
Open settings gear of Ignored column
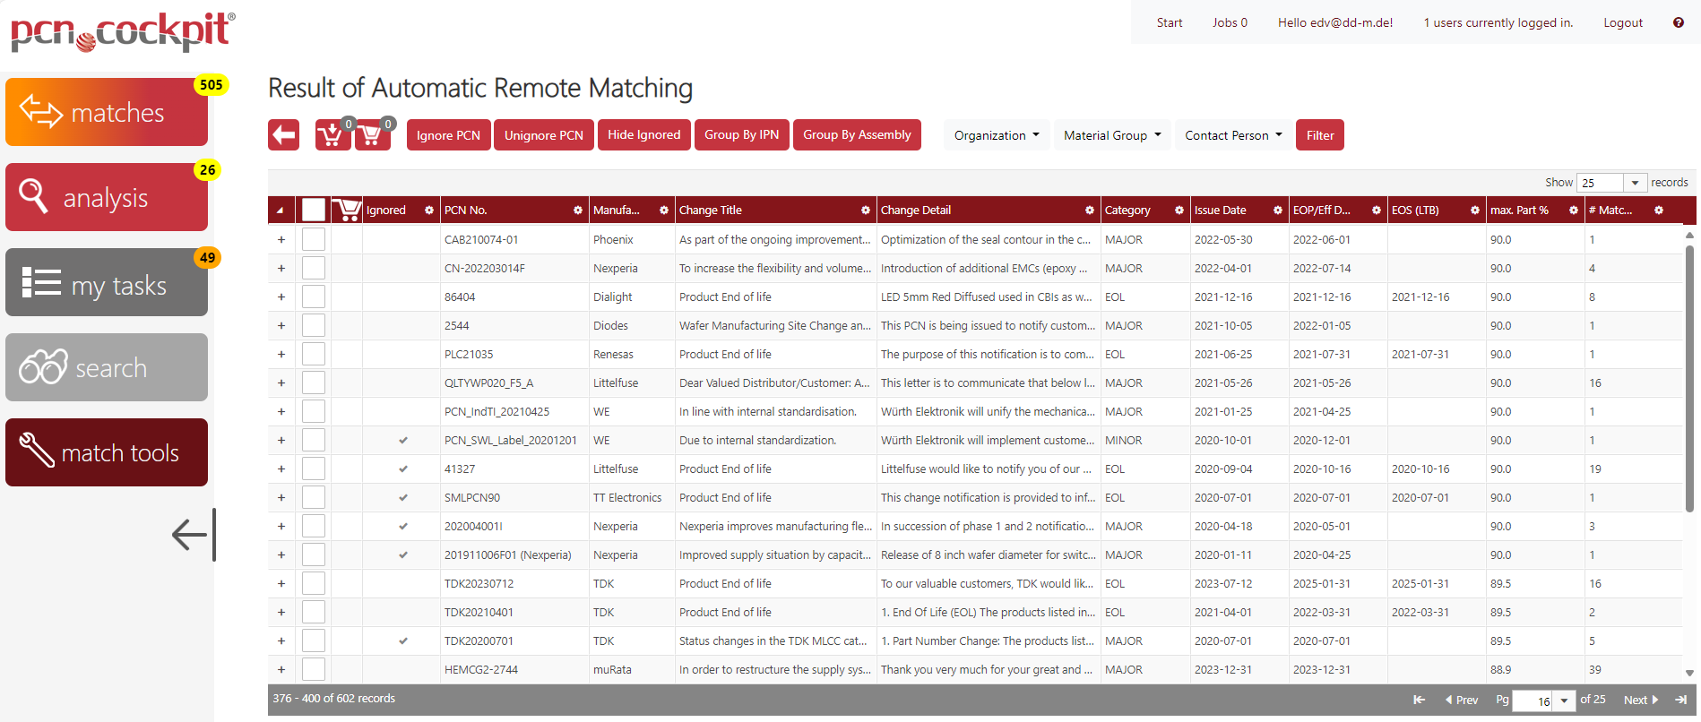click(x=429, y=211)
